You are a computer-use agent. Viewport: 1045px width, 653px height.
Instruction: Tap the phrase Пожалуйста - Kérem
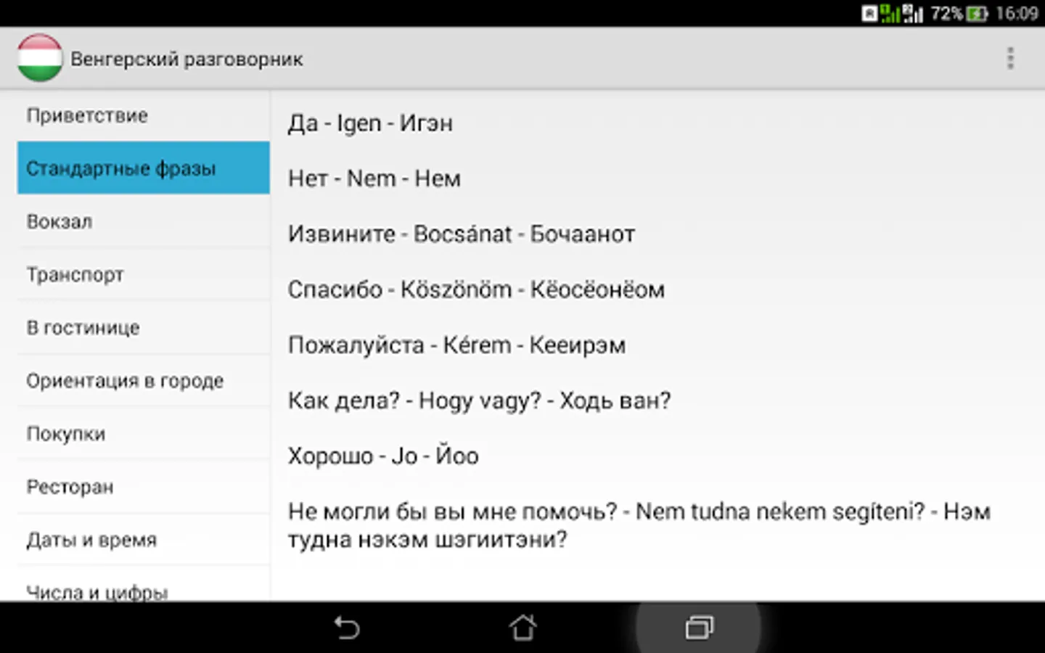456,345
